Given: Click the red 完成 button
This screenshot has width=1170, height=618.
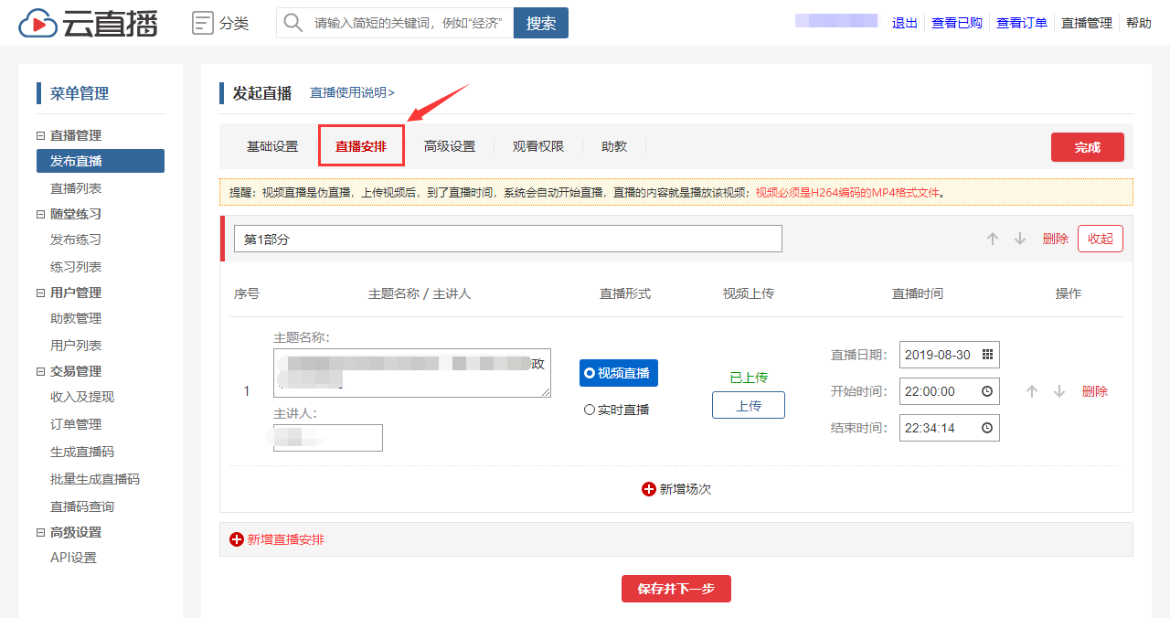Looking at the screenshot, I should pyautogui.click(x=1087, y=147).
